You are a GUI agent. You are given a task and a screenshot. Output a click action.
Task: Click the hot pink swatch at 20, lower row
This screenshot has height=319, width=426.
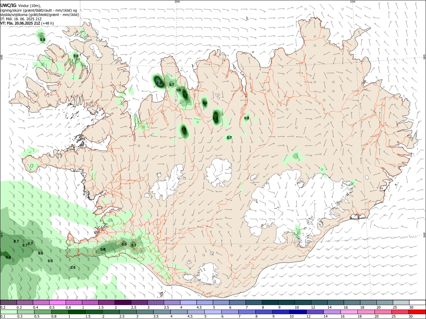(383, 312)
